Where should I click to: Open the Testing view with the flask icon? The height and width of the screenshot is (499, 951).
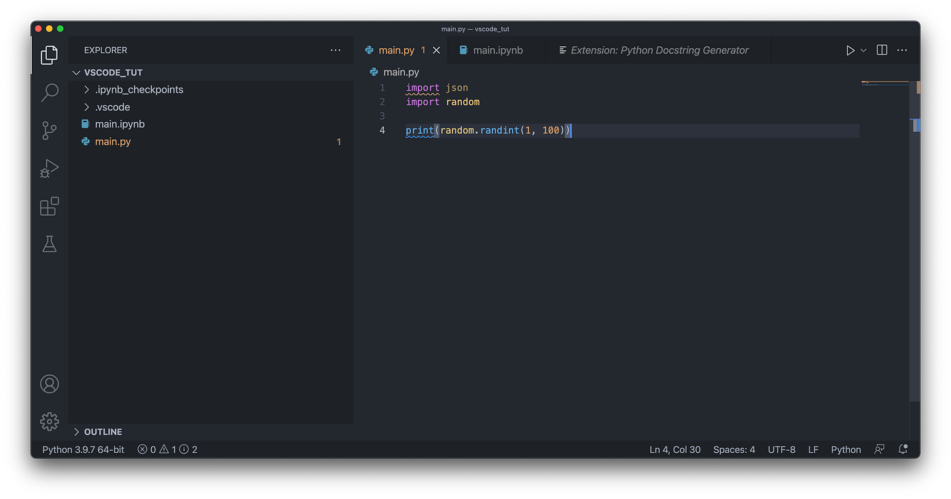click(49, 244)
